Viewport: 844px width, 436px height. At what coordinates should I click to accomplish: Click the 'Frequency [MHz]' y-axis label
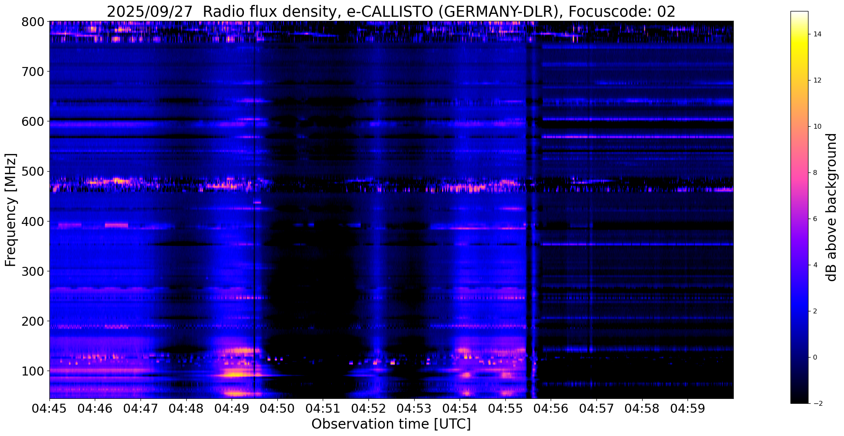11,210
